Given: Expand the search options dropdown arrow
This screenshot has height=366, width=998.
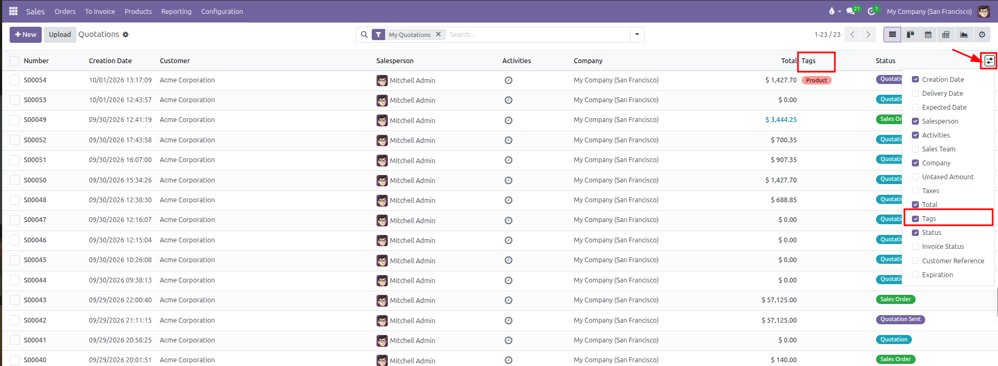Looking at the screenshot, I should [637, 35].
